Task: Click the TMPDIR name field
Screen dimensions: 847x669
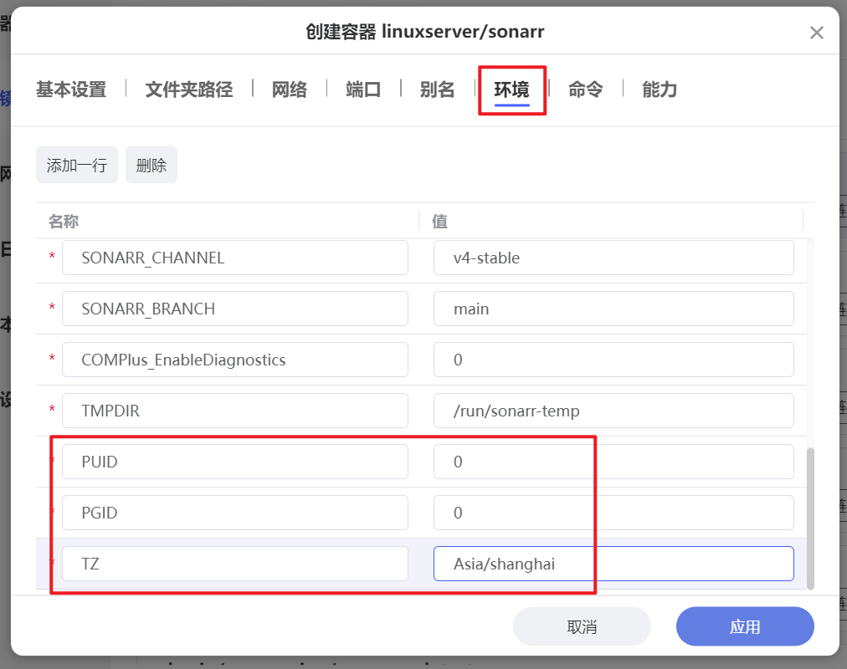Action: (x=235, y=411)
